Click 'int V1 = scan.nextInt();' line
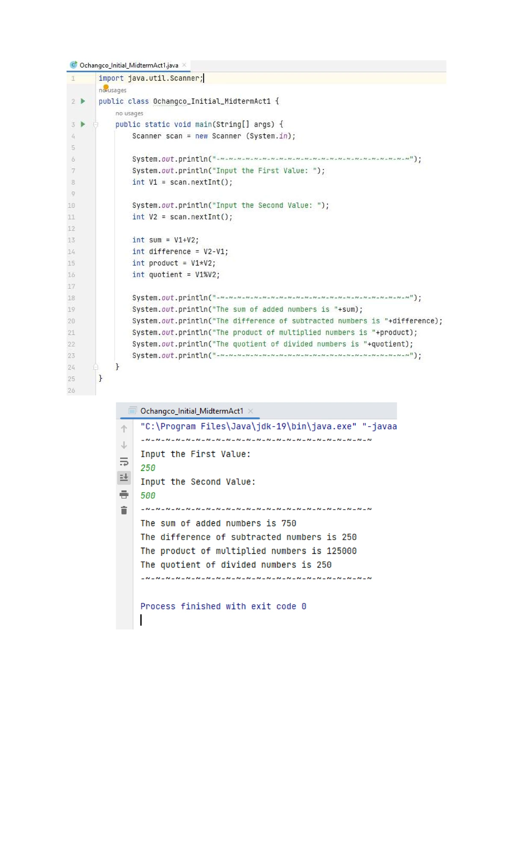The width and height of the screenshot is (513, 845). 182,182
